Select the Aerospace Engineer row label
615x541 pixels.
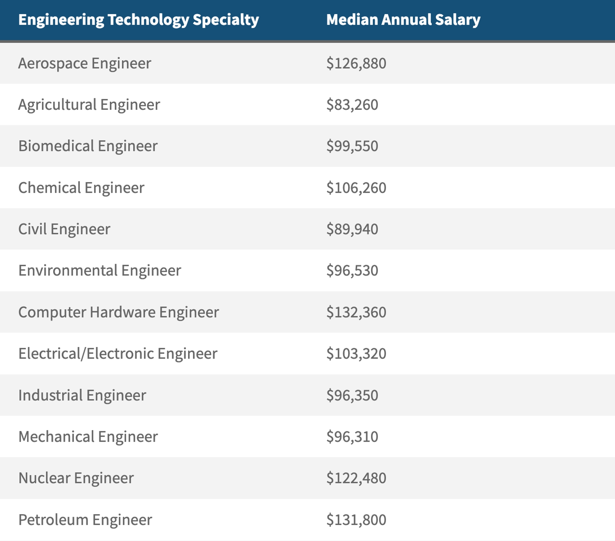coord(85,63)
